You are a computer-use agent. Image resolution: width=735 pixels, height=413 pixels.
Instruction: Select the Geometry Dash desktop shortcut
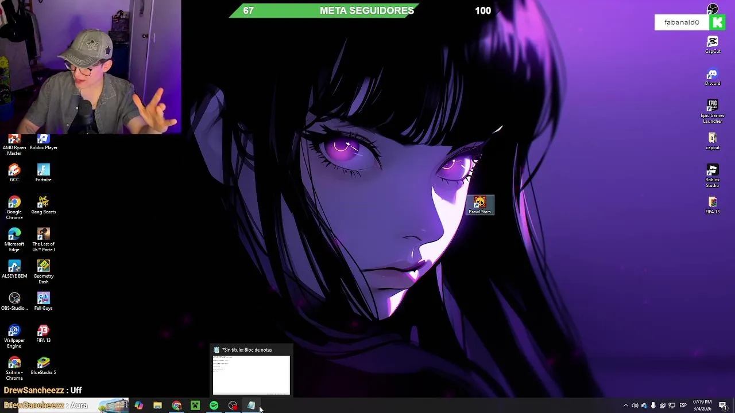[x=44, y=272]
